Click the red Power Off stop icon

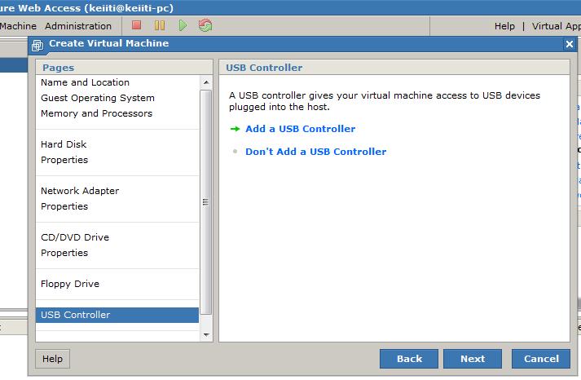[136, 25]
